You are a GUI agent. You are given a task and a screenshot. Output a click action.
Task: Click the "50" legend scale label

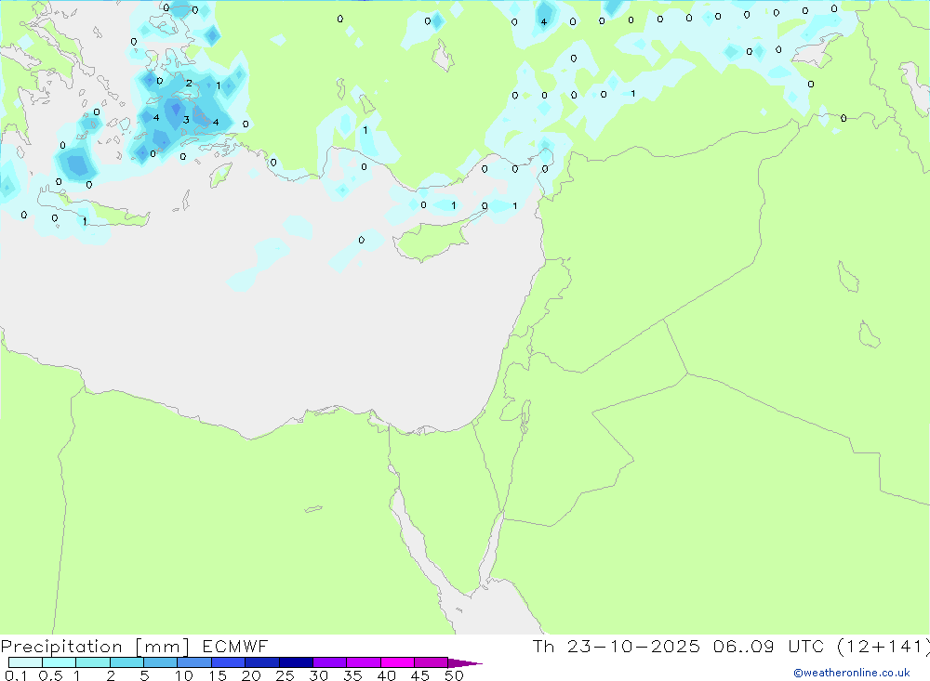point(454,675)
